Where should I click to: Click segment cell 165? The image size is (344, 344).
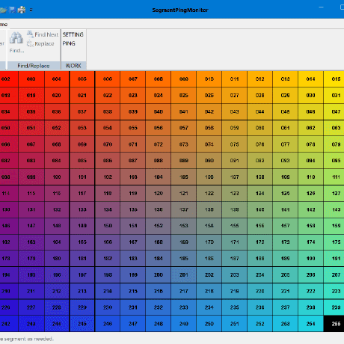(82, 242)
